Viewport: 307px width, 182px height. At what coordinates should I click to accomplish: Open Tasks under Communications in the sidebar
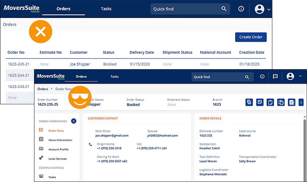coord(52,177)
